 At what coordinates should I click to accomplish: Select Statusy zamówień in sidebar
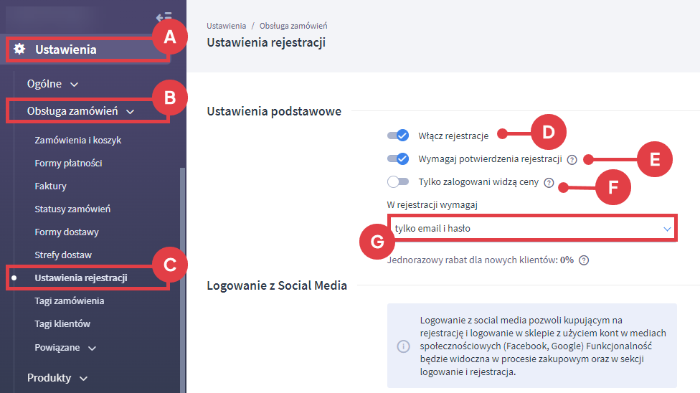point(72,209)
